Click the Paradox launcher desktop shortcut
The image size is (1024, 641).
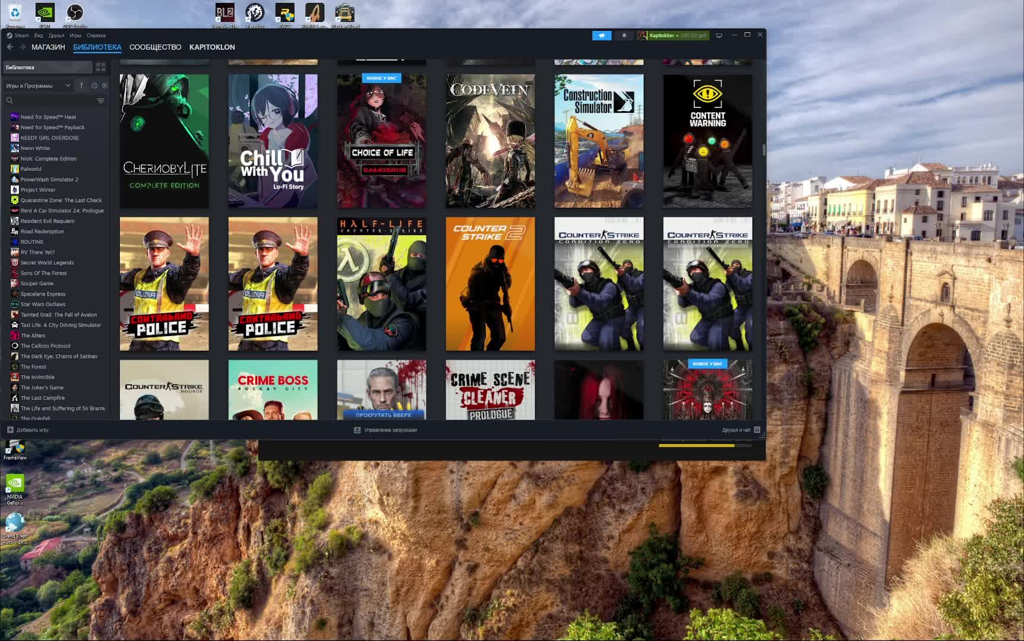tap(255, 16)
